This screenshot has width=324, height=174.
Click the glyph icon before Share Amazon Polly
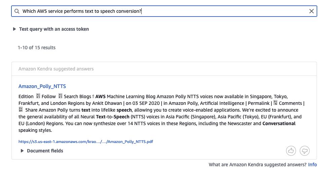point(21,110)
